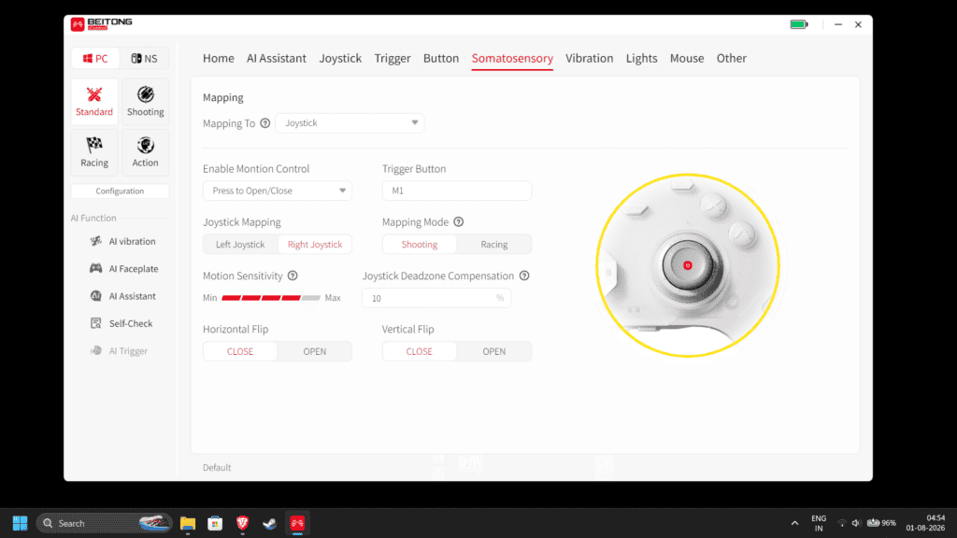Switch to the Other tab

(731, 59)
